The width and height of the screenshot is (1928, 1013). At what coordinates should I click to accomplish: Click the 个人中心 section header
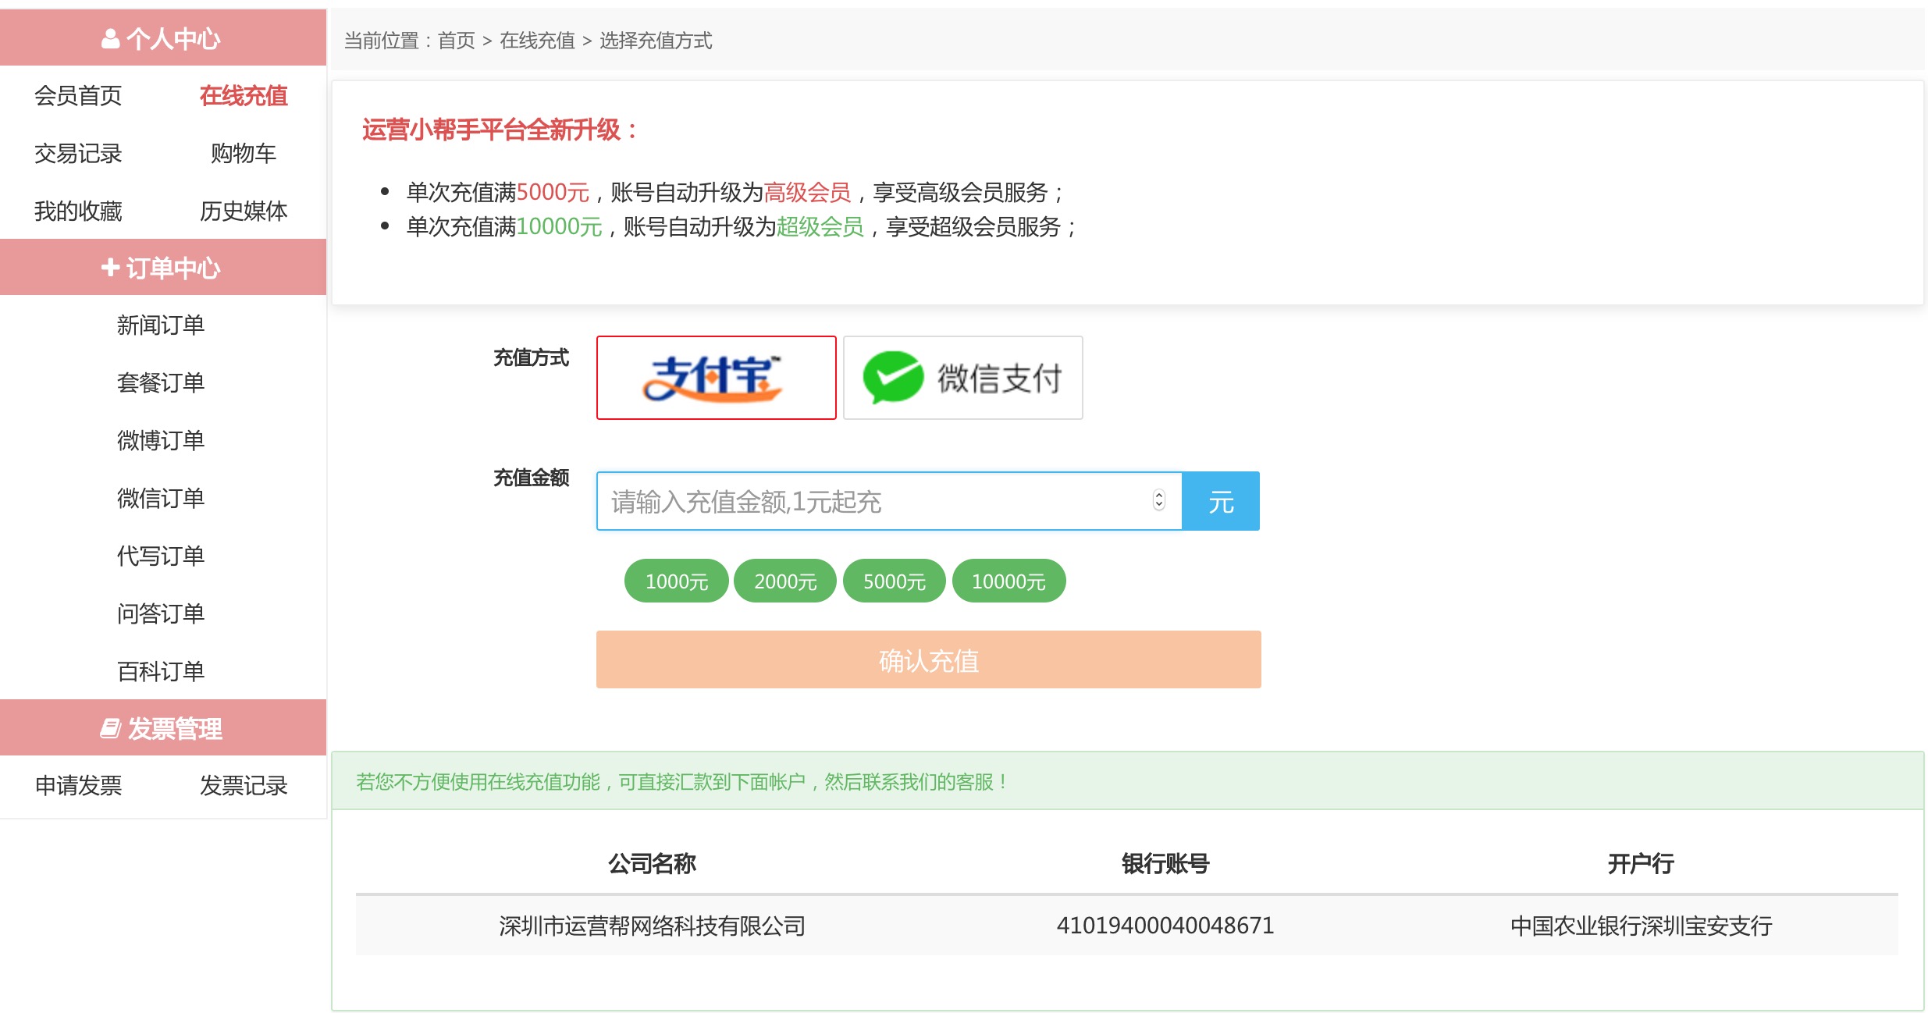[163, 37]
